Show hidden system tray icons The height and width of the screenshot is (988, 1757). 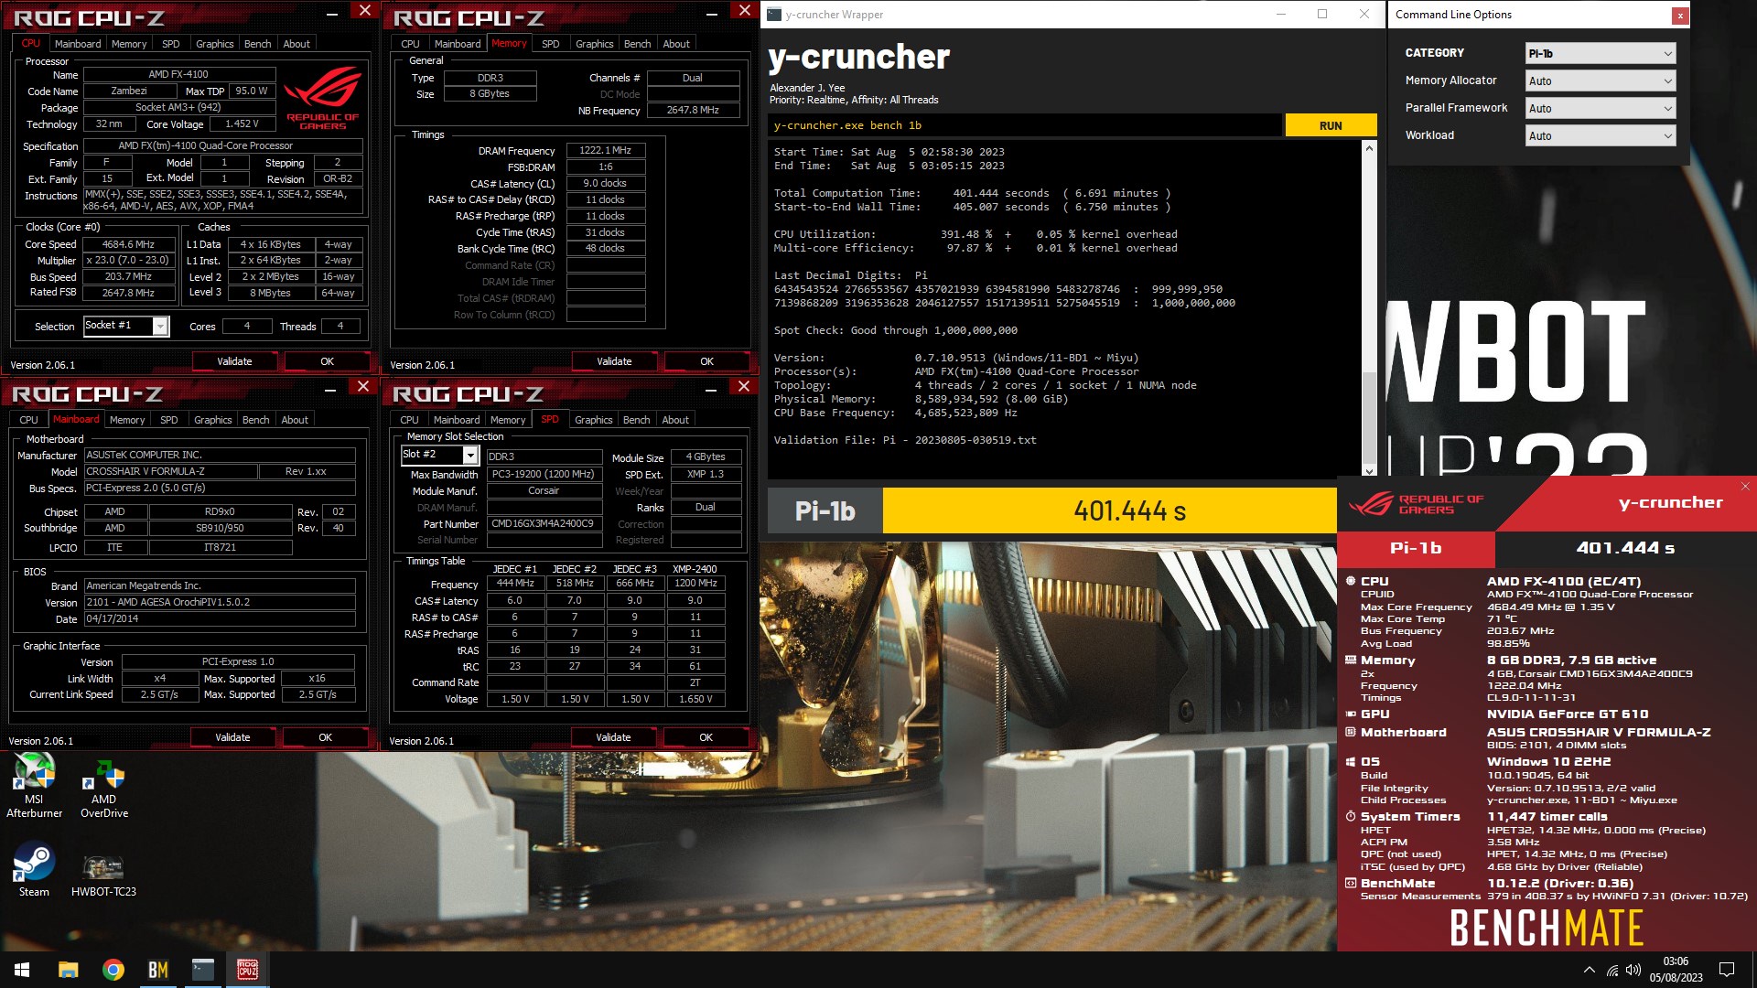1589,970
